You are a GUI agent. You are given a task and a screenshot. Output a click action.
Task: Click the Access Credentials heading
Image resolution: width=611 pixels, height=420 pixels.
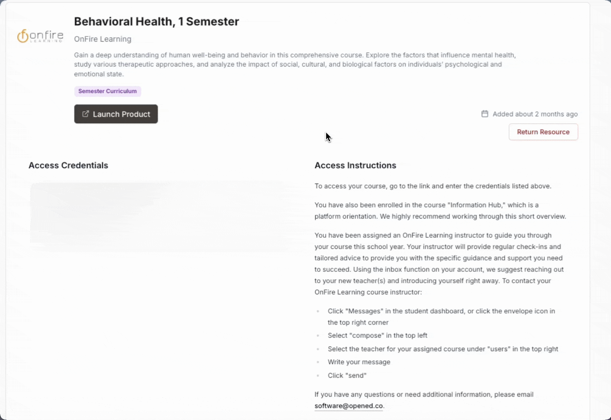pyautogui.click(x=68, y=165)
